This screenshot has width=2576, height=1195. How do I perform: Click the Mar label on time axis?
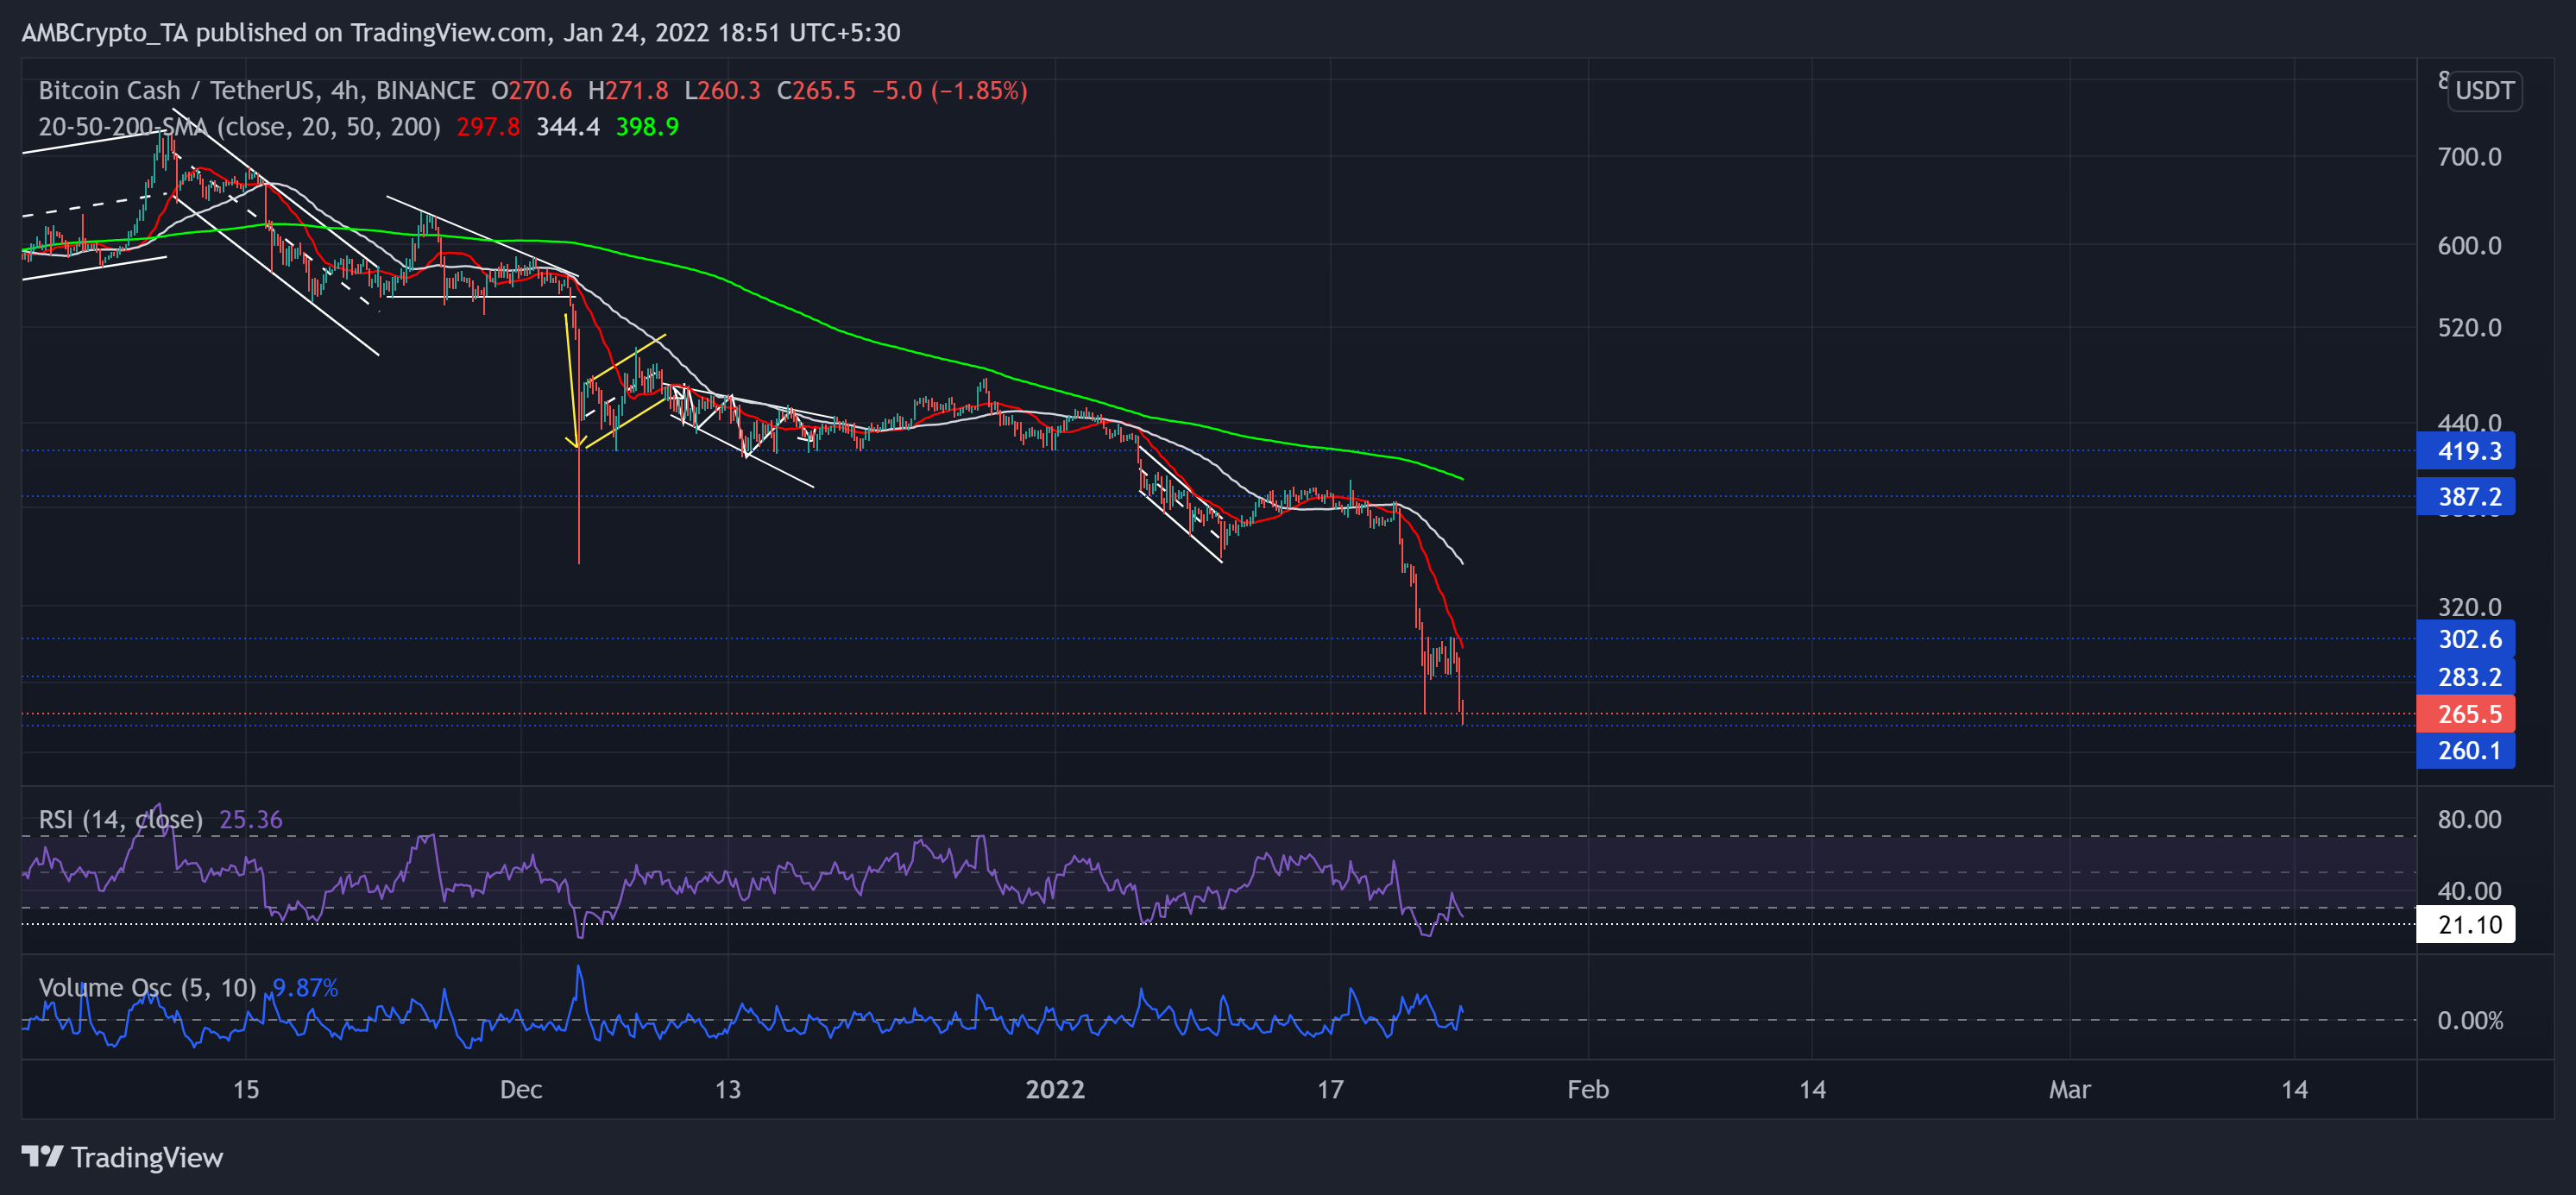pos(2069,1090)
